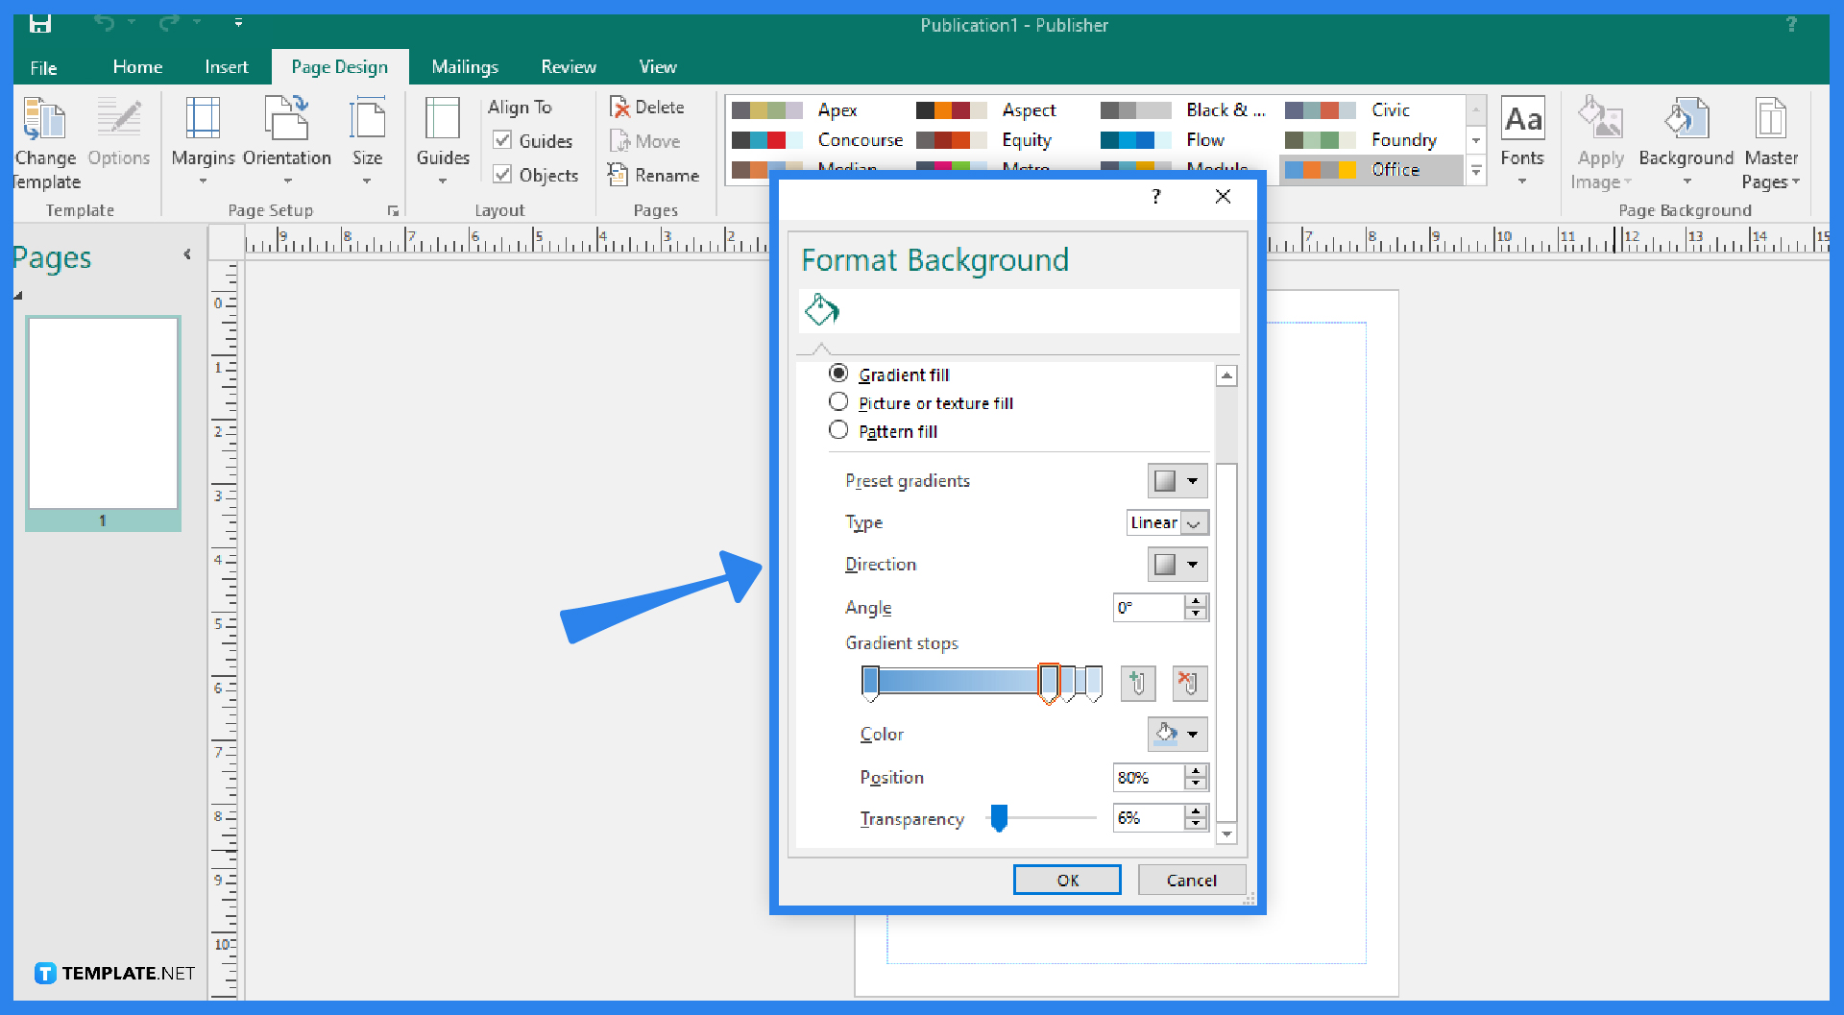Viewport: 1844px width, 1015px height.
Task: Uncheck the Objects checkbox
Action: [x=503, y=175]
